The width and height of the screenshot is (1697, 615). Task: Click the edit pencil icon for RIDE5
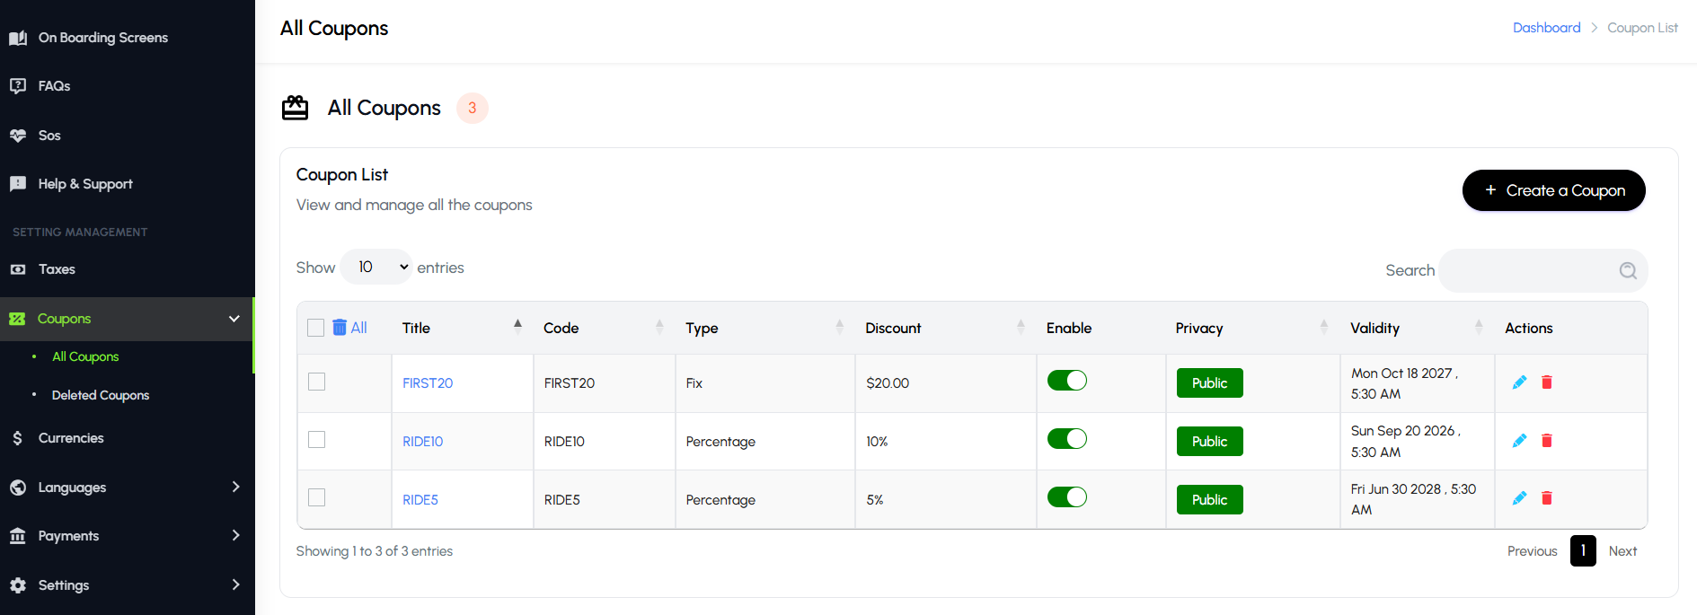click(x=1519, y=498)
